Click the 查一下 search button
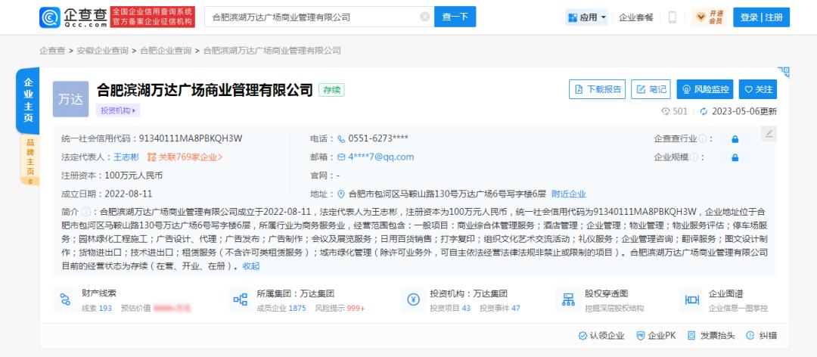817x357 pixels. (x=455, y=17)
